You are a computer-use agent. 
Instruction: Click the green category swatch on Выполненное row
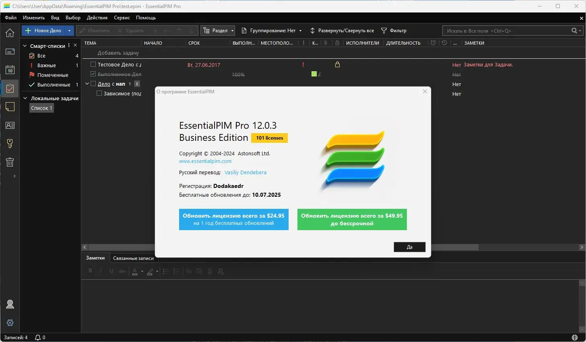(x=314, y=74)
